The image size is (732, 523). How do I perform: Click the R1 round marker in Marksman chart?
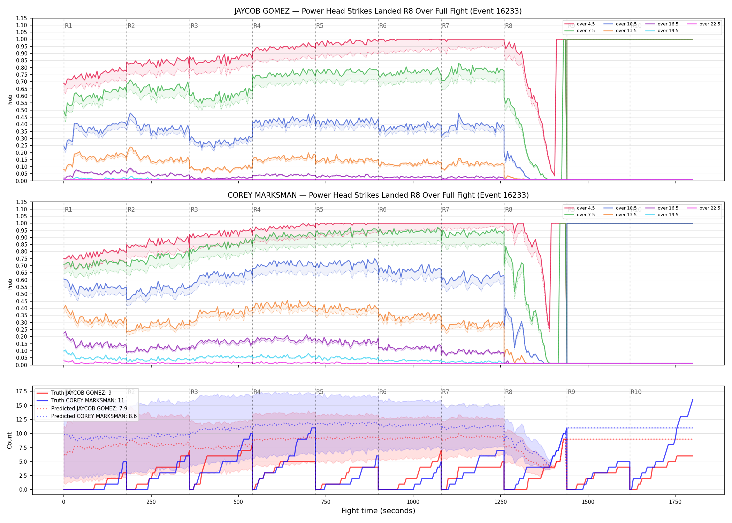pos(68,210)
